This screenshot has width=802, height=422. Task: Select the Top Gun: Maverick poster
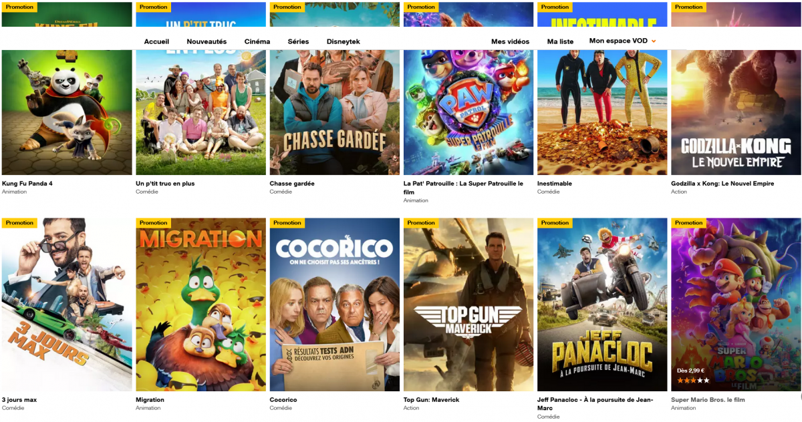(469, 304)
